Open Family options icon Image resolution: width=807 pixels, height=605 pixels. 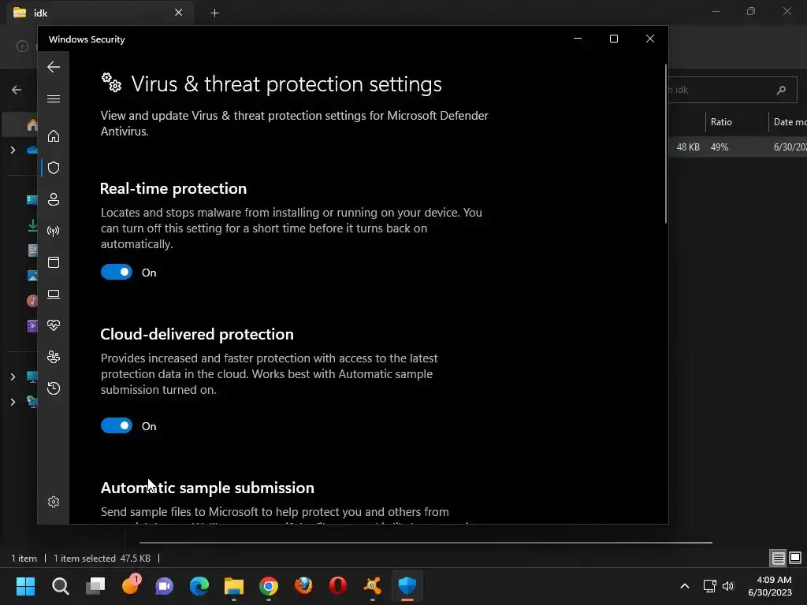[54, 357]
